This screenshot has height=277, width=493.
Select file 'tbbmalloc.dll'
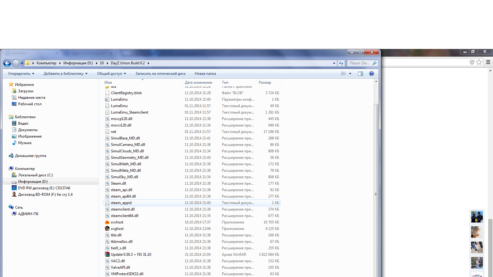tap(122, 242)
